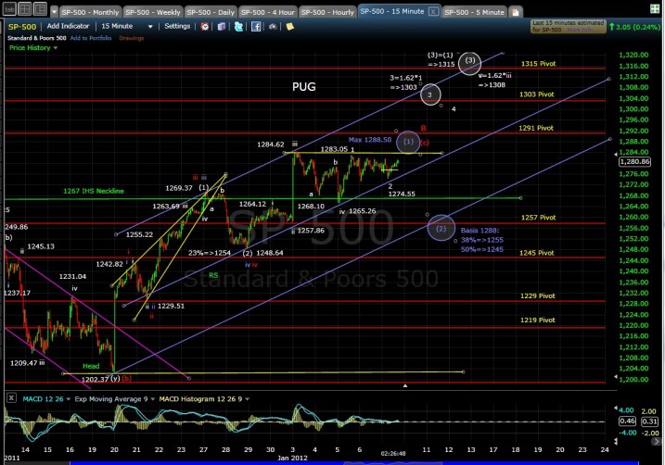Click the 1,280.86 current price label
This screenshot has height=465, width=665.
tap(634, 162)
